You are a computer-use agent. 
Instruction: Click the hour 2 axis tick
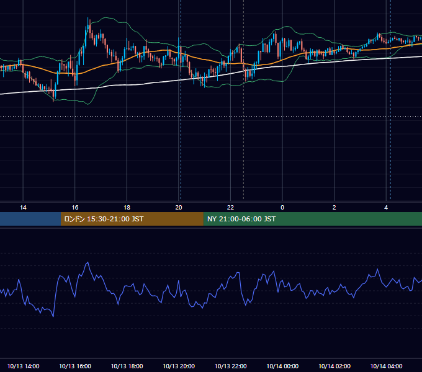point(334,208)
